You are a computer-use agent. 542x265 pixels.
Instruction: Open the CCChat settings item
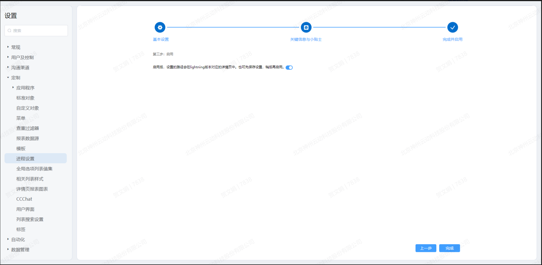(x=24, y=199)
